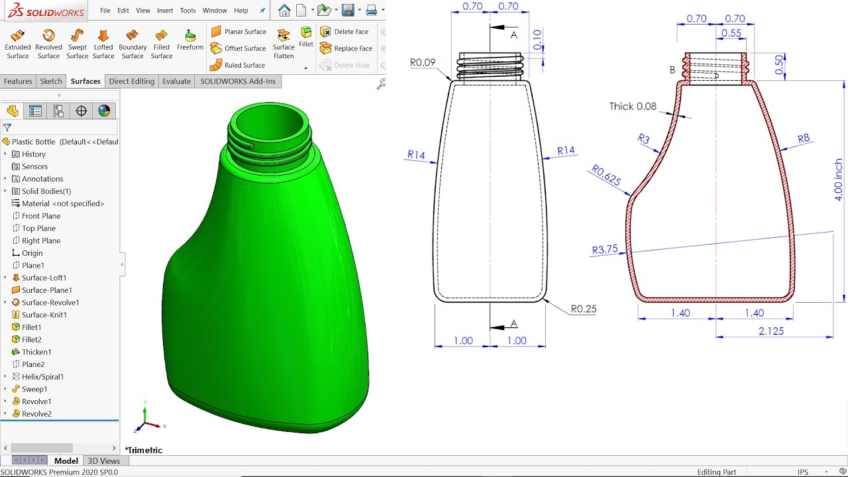Screen dimensions: 848x477
Task: Select the Fillet tool in the ribbon
Action: 306,37
